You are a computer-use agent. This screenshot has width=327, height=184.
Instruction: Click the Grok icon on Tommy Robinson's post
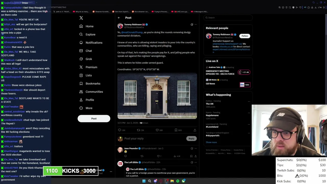click(192, 25)
